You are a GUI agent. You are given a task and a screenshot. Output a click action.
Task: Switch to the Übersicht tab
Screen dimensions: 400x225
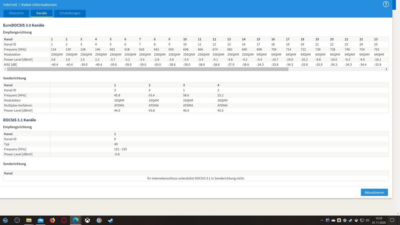pyautogui.click(x=16, y=13)
